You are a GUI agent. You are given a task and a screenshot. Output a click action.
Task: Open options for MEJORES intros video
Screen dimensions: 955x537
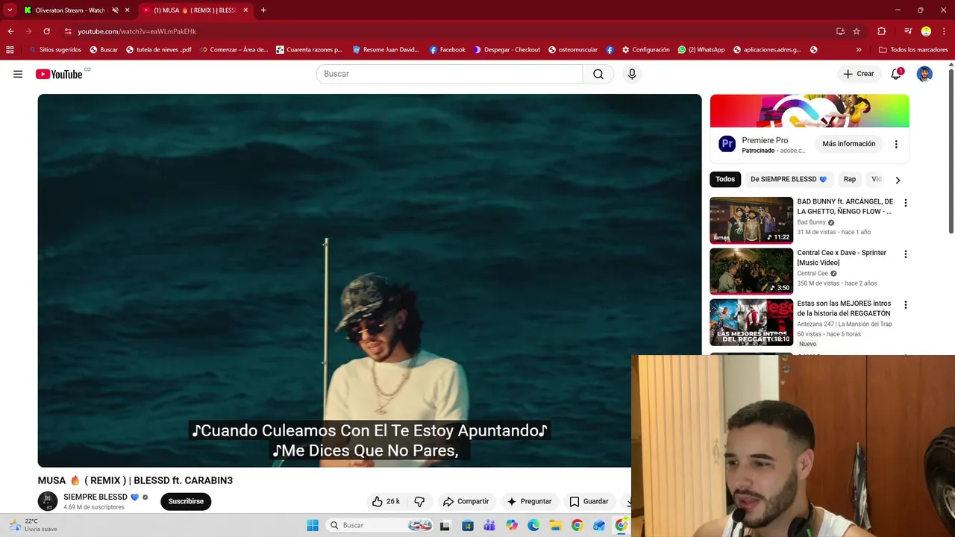(906, 305)
